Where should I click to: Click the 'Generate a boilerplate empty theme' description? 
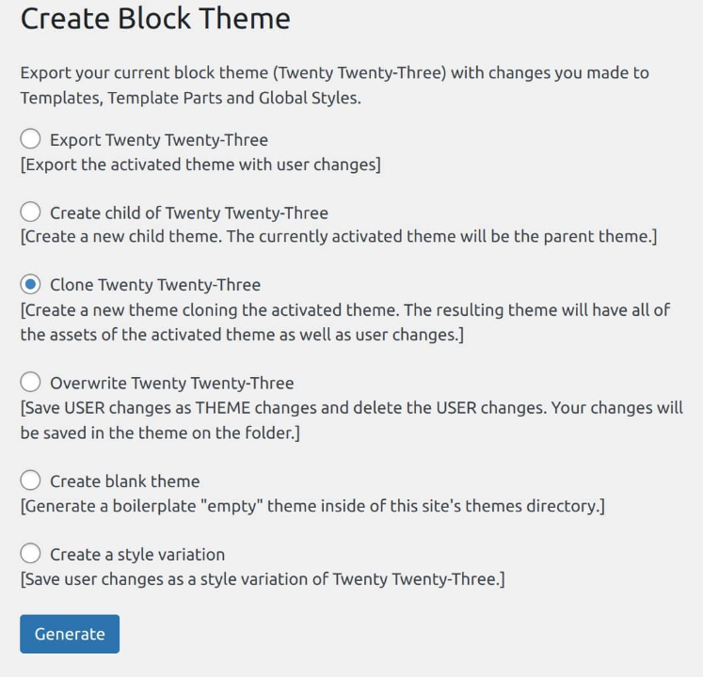(x=312, y=506)
